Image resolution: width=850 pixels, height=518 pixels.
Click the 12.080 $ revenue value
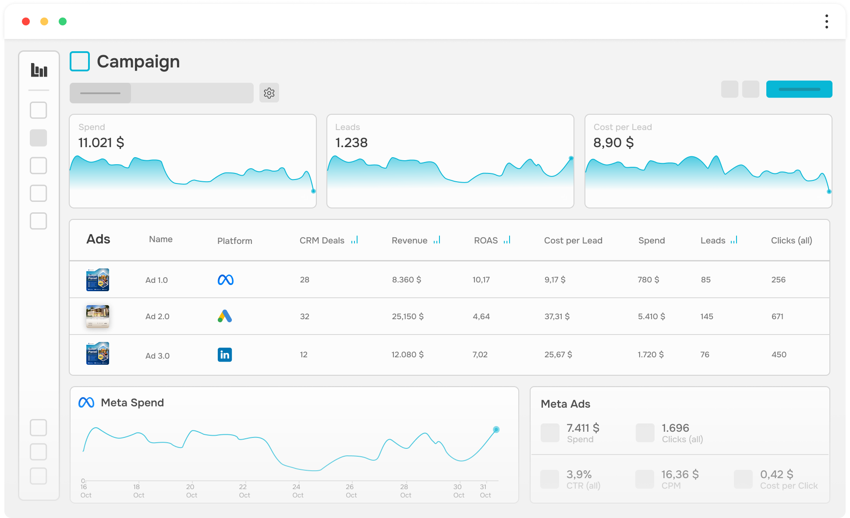click(407, 354)
